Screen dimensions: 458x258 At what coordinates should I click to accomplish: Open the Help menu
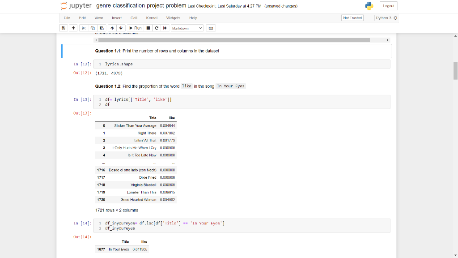pyautogui.click(x=193, y=18)
